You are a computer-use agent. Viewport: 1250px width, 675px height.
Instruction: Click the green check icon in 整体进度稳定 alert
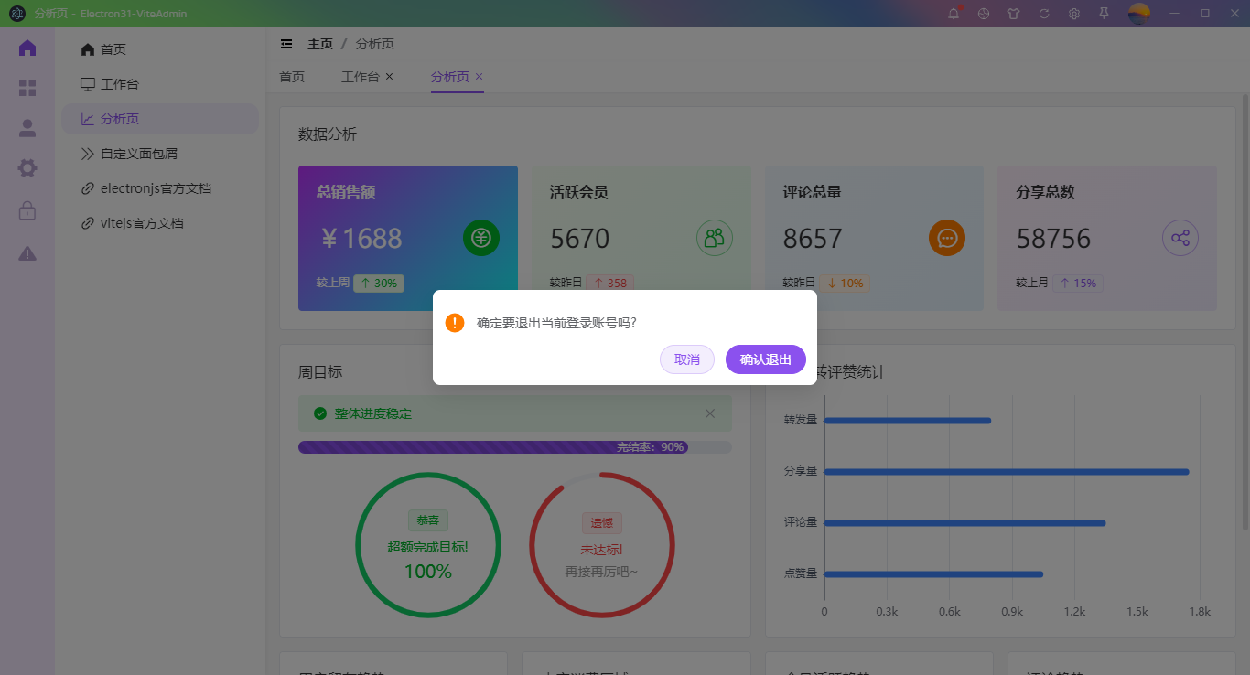pyautogui.click(x=320, y=413)
